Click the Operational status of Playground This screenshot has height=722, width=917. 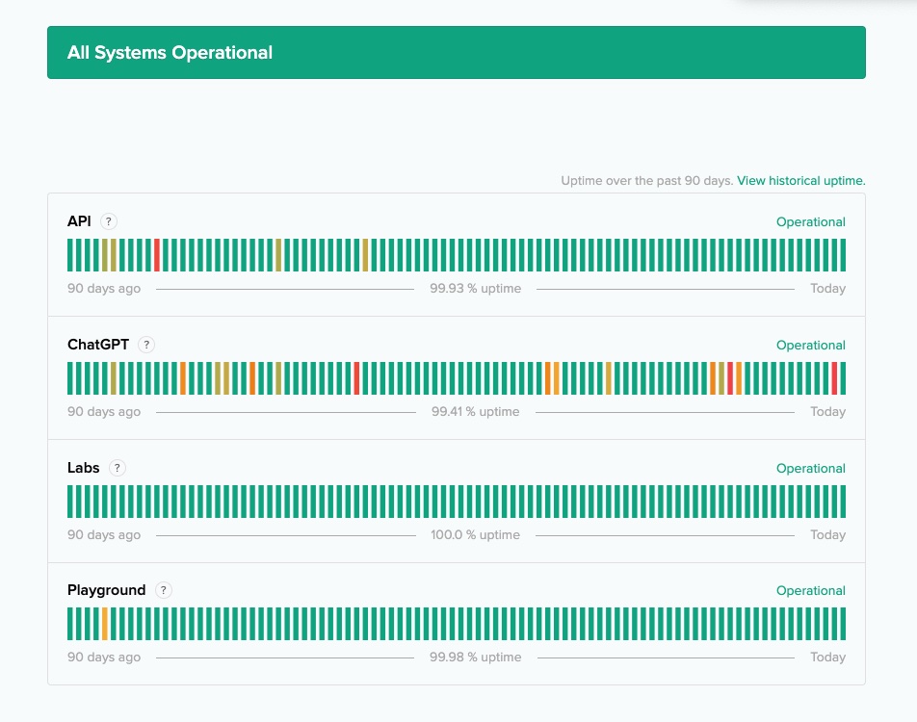(x=810, y=591)
